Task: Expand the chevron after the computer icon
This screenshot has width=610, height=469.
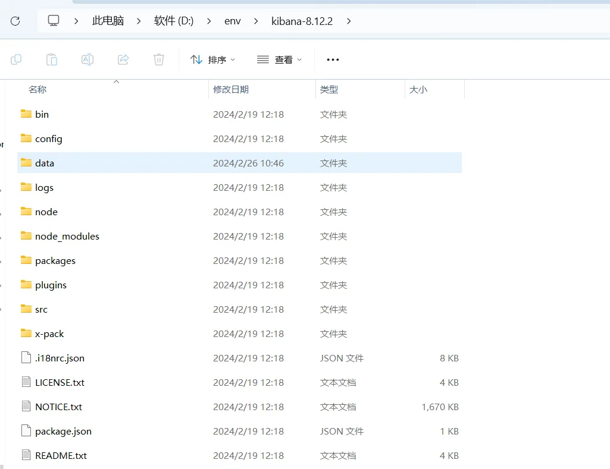Action: click(x=76, y=21)
